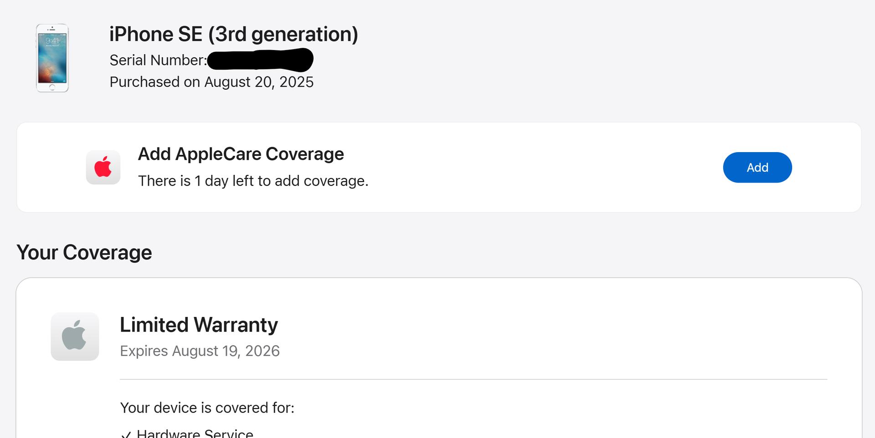
Task: Click the red AppleCare apple icon
Action: 103,167
